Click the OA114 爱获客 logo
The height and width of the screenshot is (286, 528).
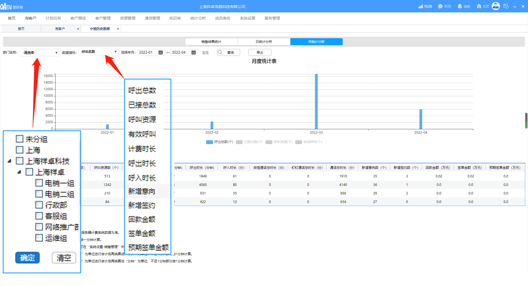tap(12, 6)
